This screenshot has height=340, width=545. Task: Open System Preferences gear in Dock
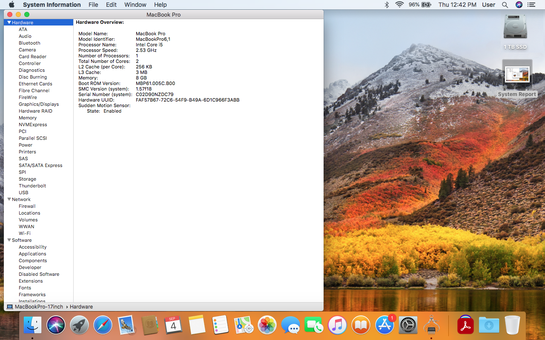pyautogui.click(x=408, y=325)
